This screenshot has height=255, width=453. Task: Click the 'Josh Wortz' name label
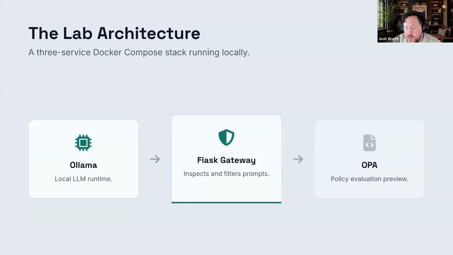click(389, 39)
